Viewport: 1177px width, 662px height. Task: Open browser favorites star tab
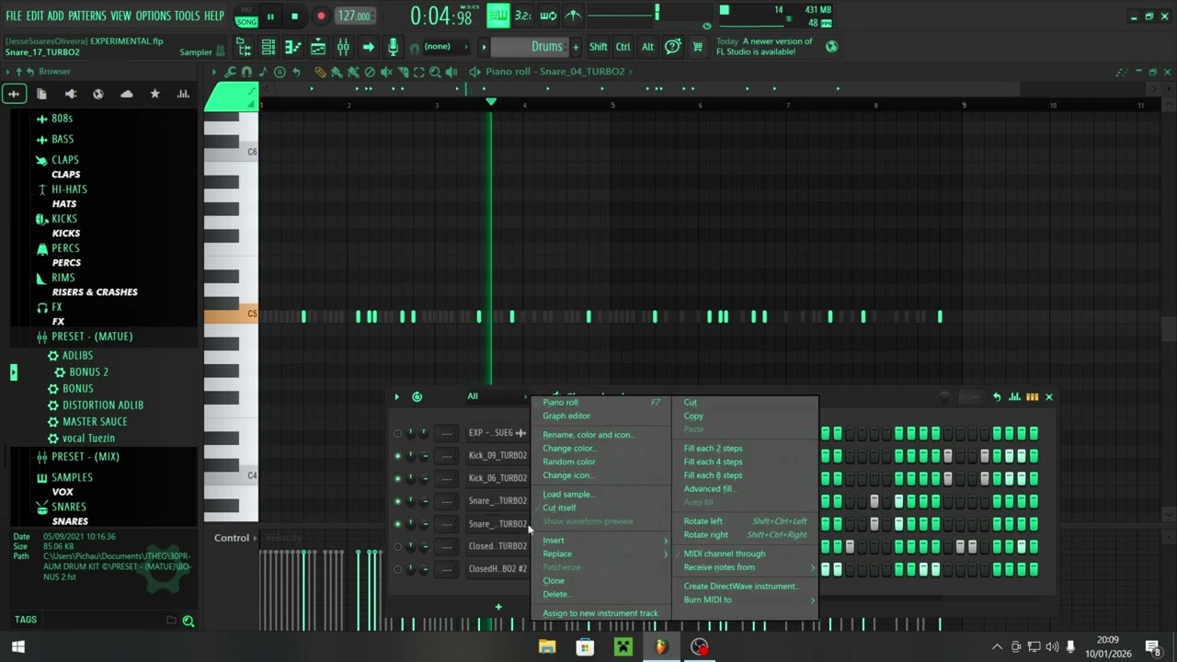pos(154,94)
